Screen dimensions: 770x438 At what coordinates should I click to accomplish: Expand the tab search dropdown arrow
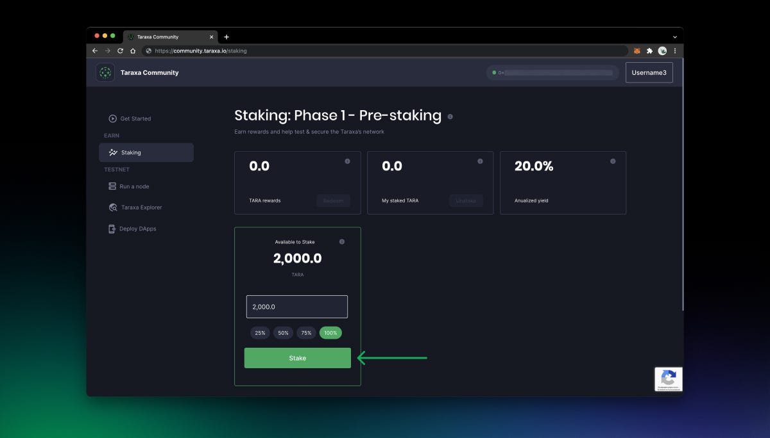[x=674, y=37]
